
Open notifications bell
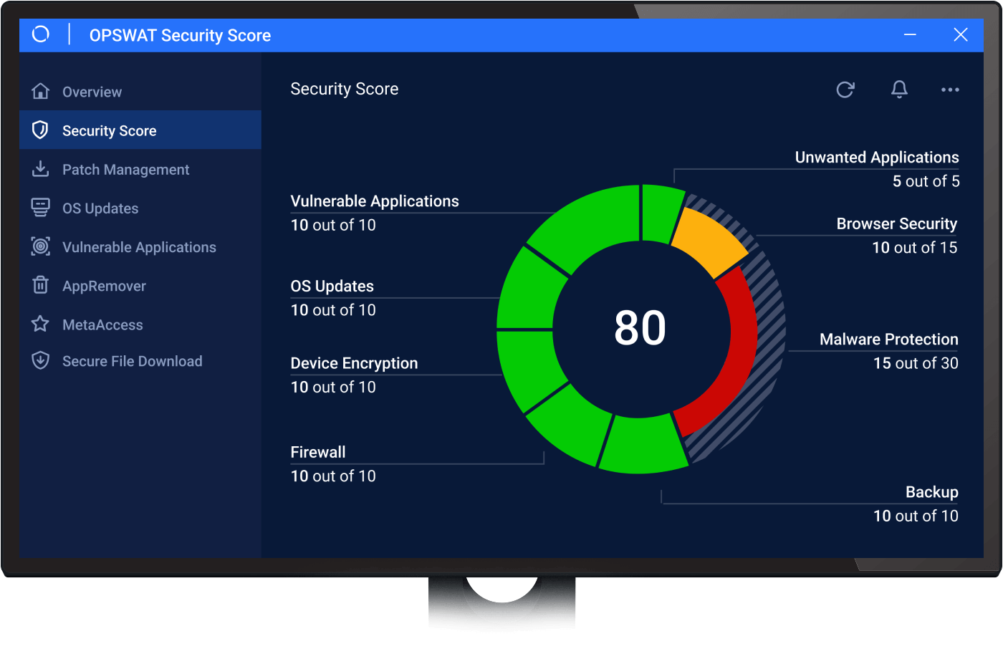(899, 90)
